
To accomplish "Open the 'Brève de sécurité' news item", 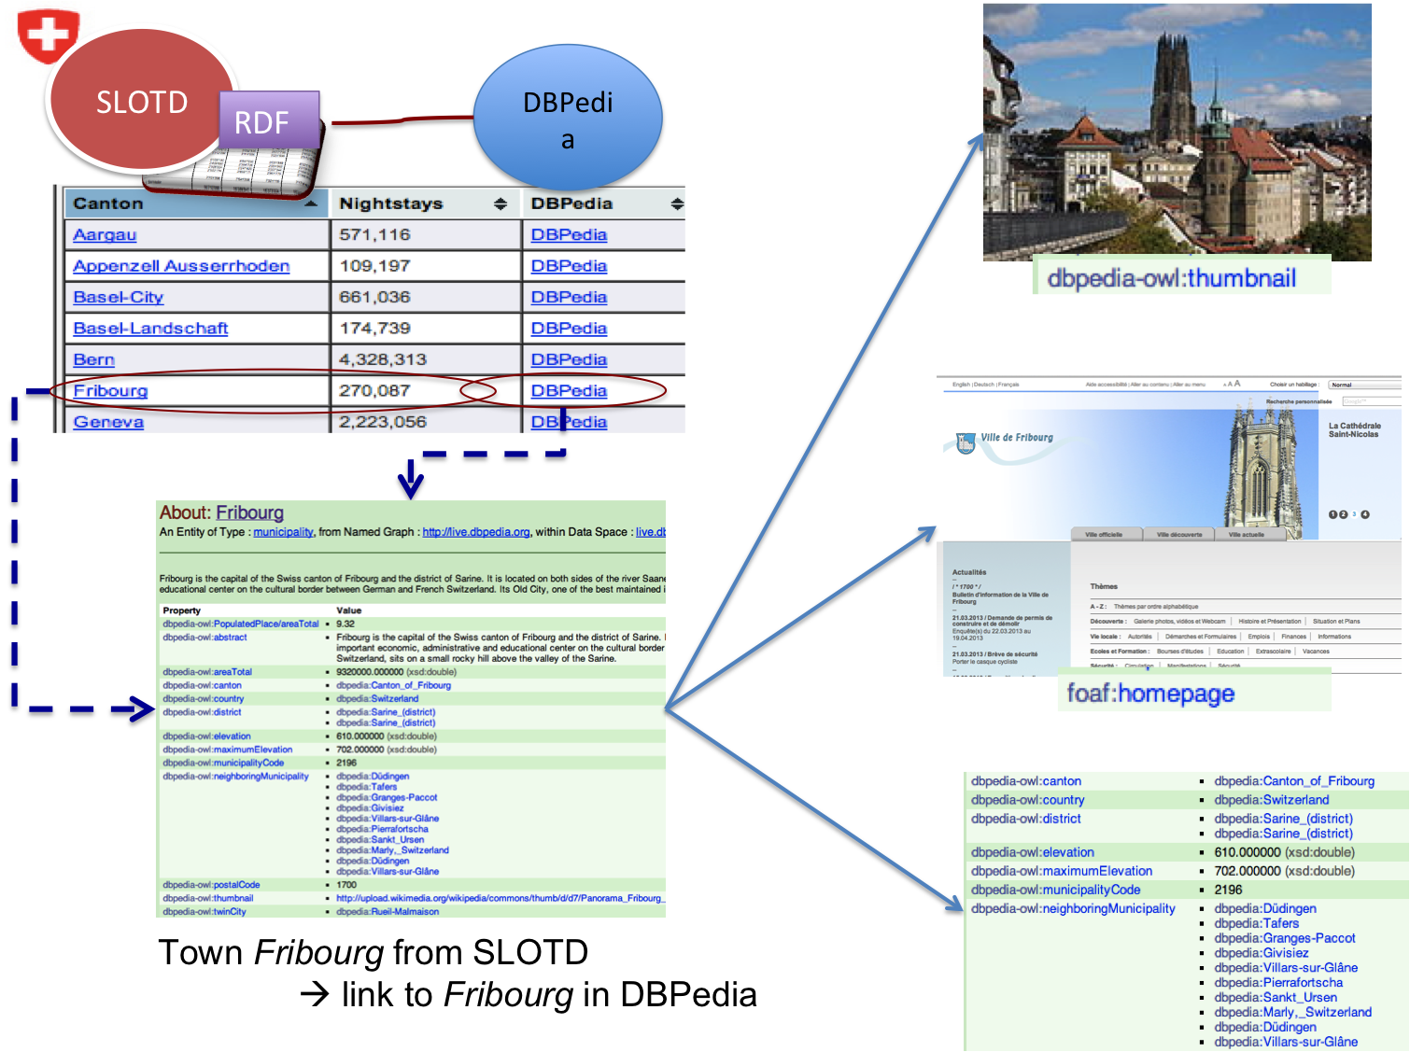I will coord(996,654).
